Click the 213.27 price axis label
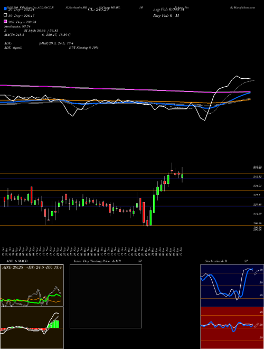The width and height of the screenshot is (264, 349). click(257, 214)
